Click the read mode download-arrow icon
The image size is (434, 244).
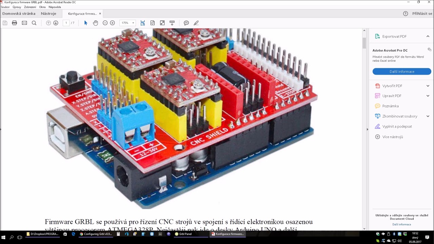pos(172,23)
